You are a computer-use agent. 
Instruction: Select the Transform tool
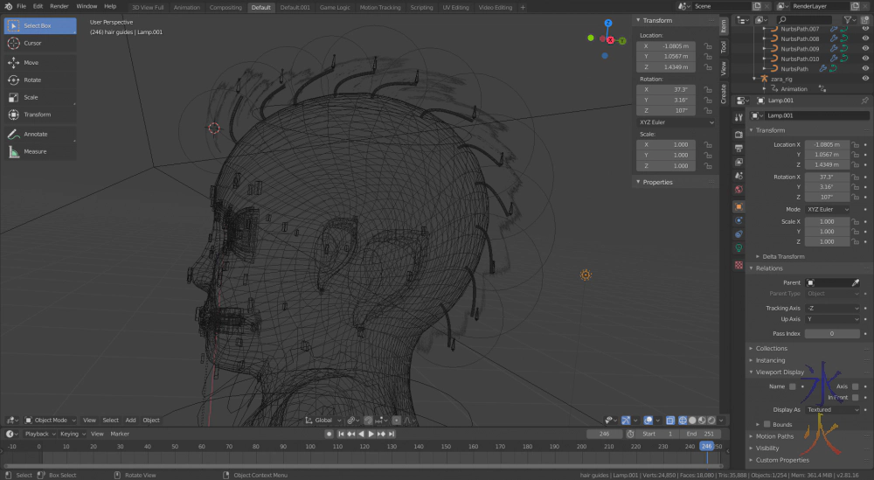(x=40, y=115)
